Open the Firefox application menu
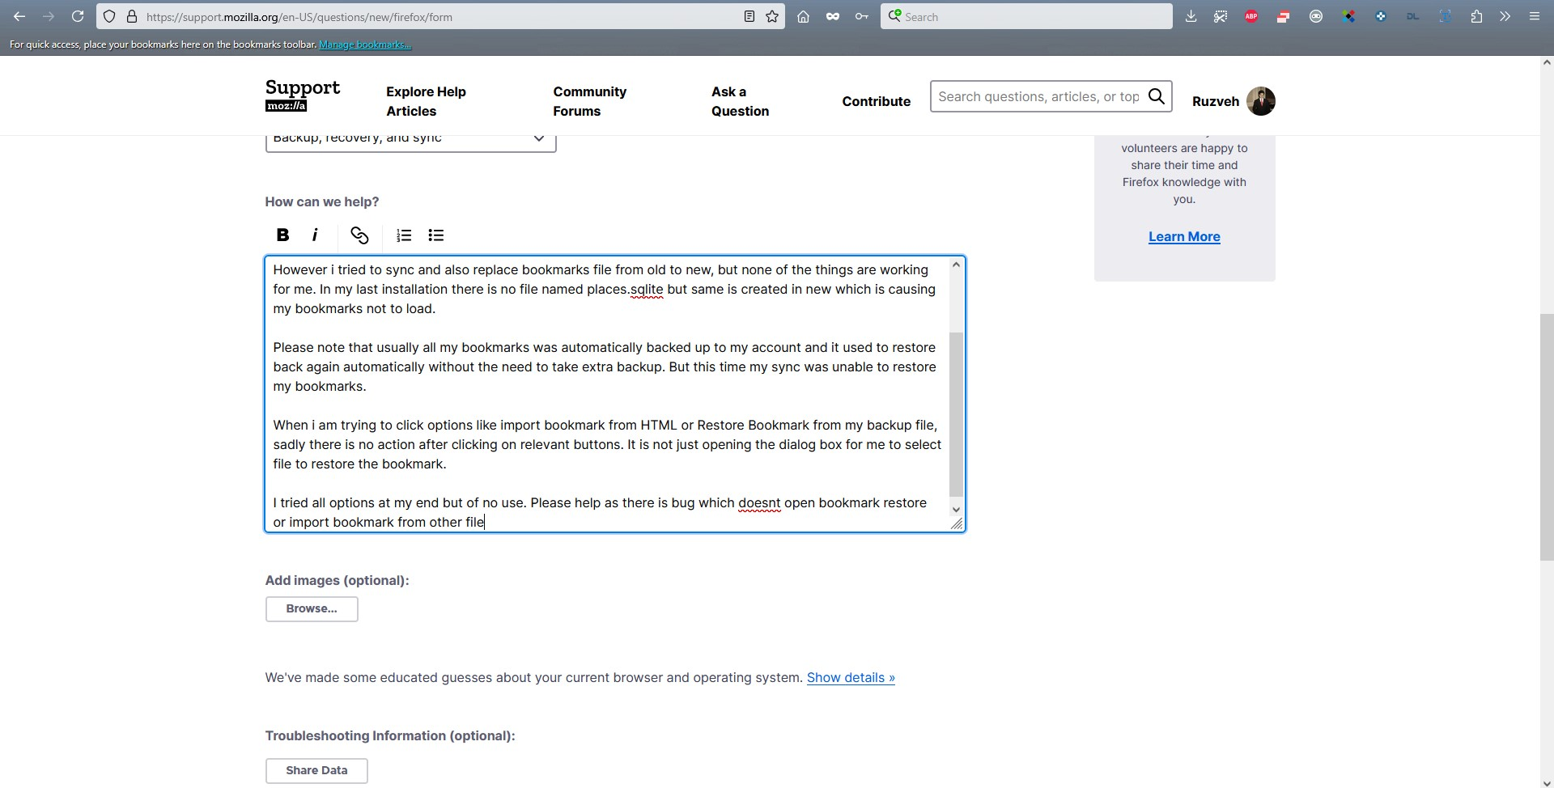Viewport: 1554px width, 788px height. (1534, 16)
